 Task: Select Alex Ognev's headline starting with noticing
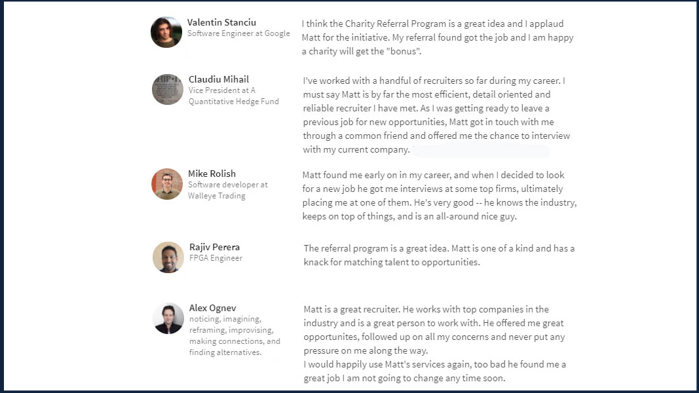tap(235, 335)
